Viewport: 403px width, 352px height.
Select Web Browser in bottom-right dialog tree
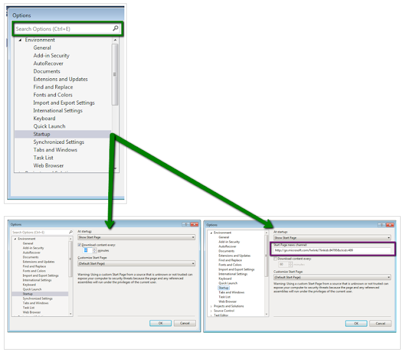[227, 302]
